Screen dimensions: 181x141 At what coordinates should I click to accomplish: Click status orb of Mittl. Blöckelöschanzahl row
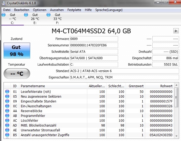click(7, 125)
